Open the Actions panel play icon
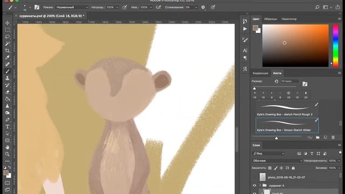Screen dimensions: 345x194 click(x=245, y=29)
